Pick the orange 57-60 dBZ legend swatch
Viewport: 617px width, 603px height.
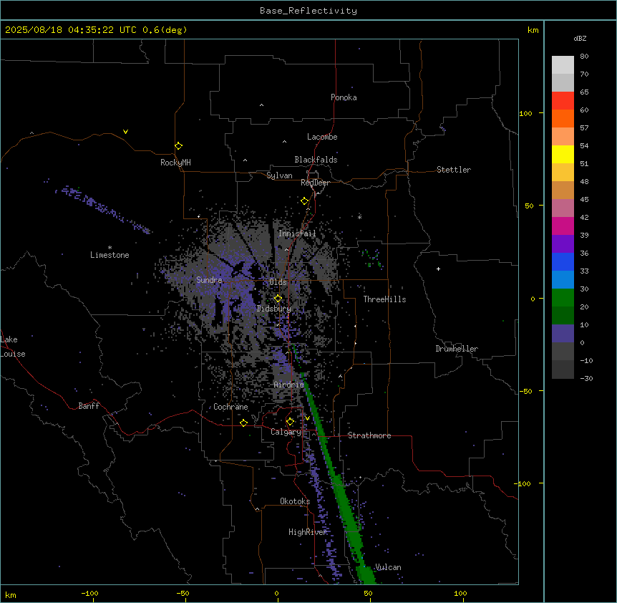coord(563,118)
